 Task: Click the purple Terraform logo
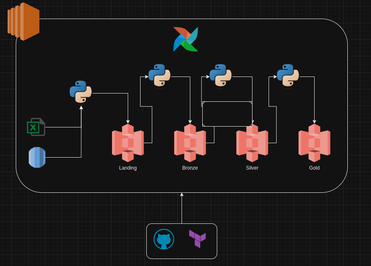click(197, 239)
